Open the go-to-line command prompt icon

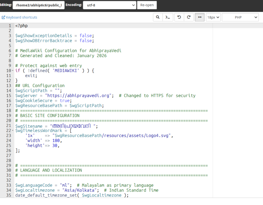pos(168,17)
